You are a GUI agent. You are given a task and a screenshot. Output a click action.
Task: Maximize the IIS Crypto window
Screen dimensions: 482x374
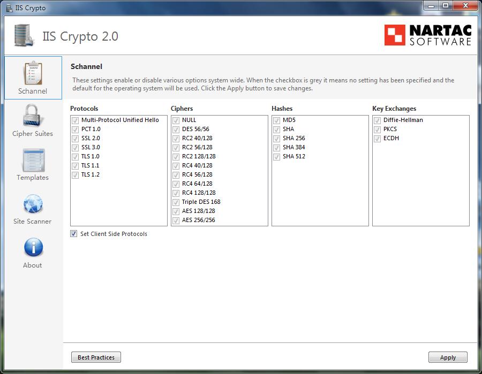(445, 5)
